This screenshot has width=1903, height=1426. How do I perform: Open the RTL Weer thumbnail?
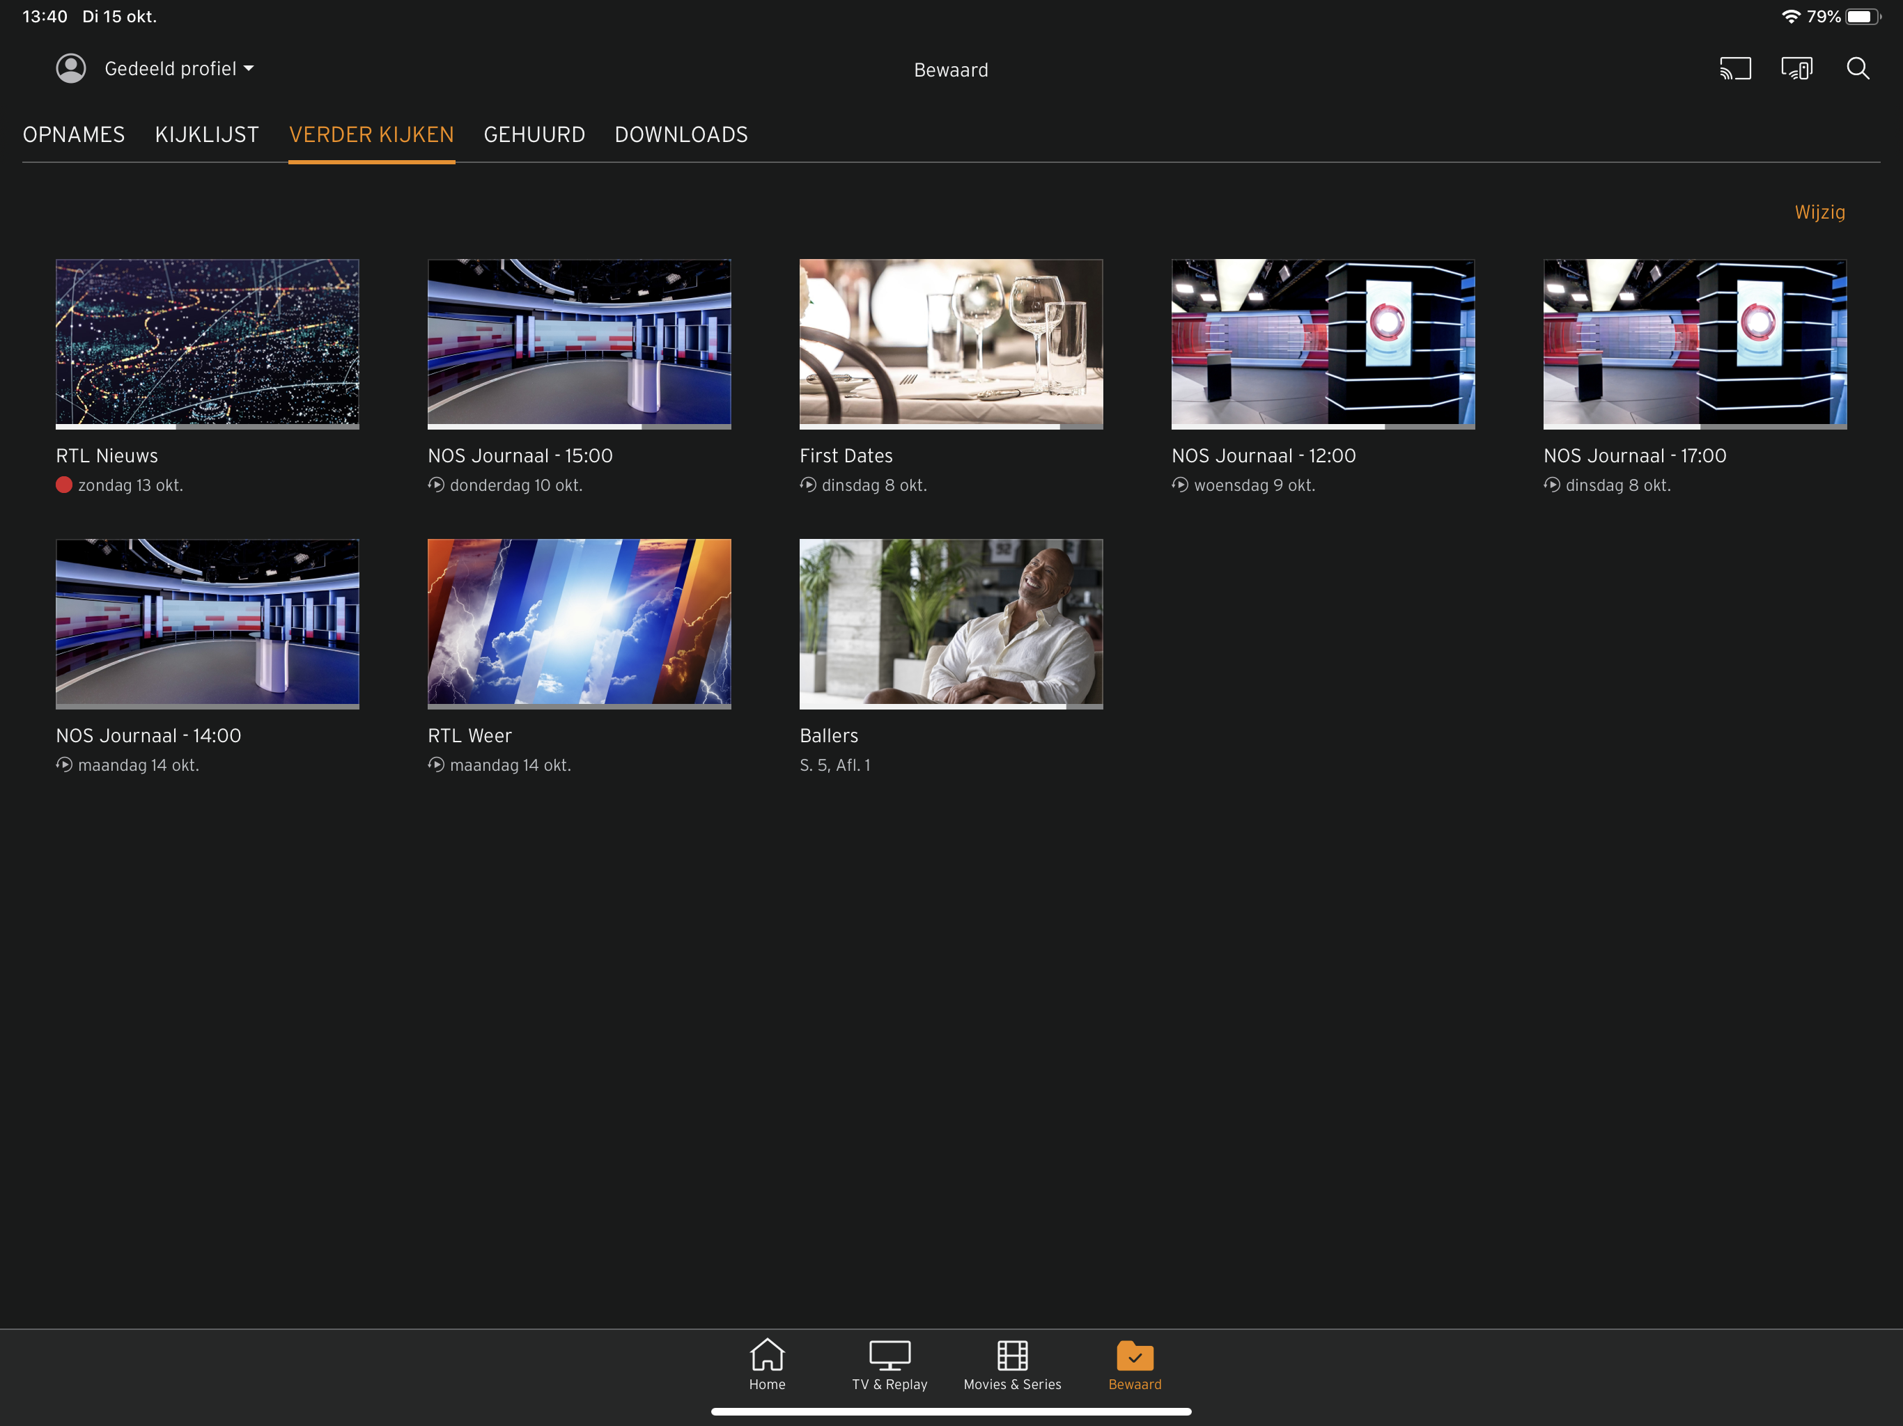coord(579,622)
